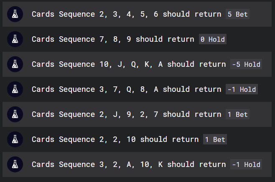Select the "-5 Hold" code badge
Screen dimensions: 275x182
click(246, 64)
